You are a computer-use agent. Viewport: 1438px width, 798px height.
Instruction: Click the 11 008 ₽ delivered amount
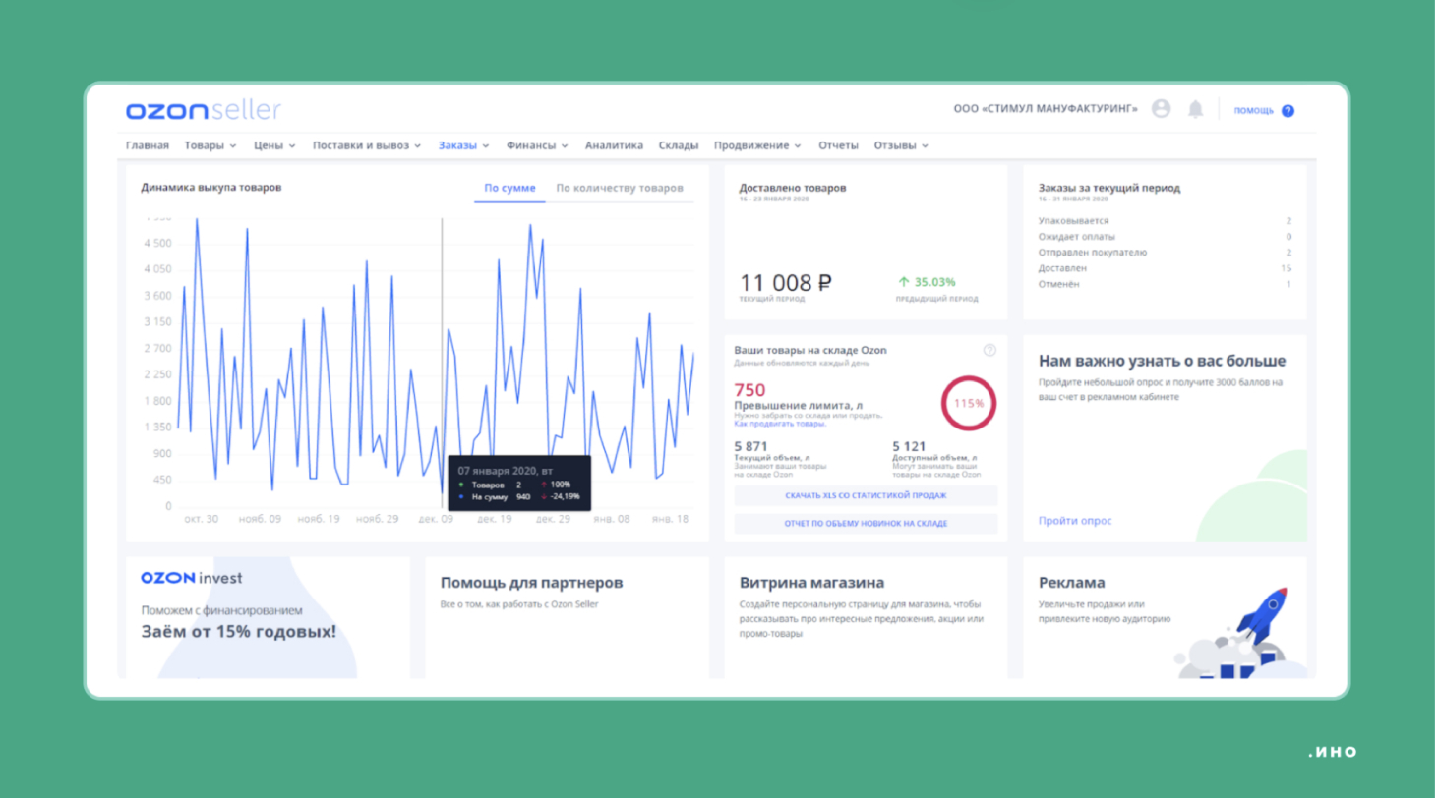click(786, 283)
